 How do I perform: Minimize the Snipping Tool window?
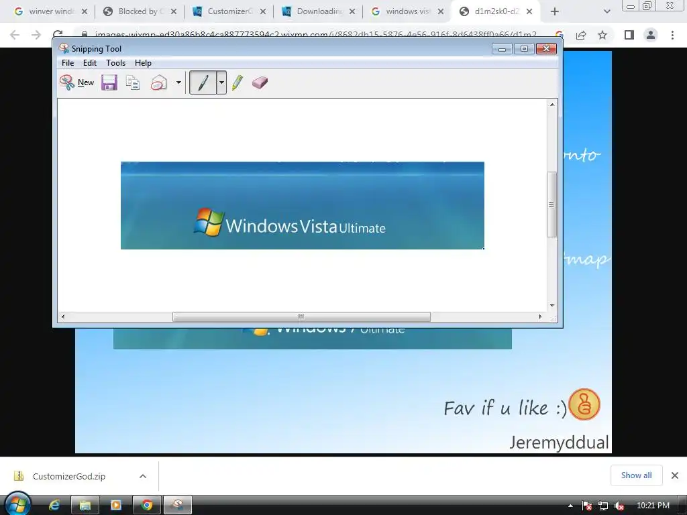502,48
